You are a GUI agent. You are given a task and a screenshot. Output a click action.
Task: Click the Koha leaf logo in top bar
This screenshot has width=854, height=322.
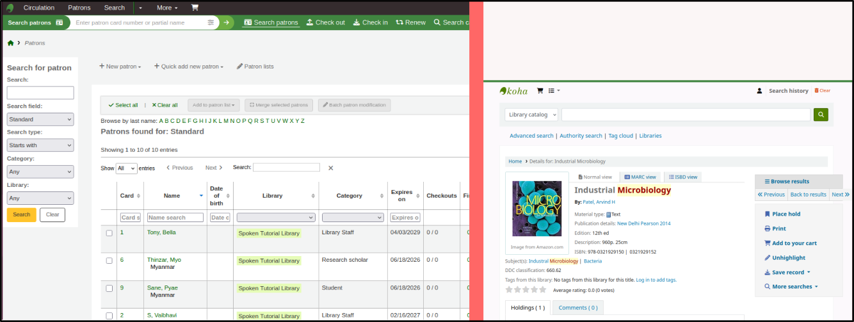10,8
